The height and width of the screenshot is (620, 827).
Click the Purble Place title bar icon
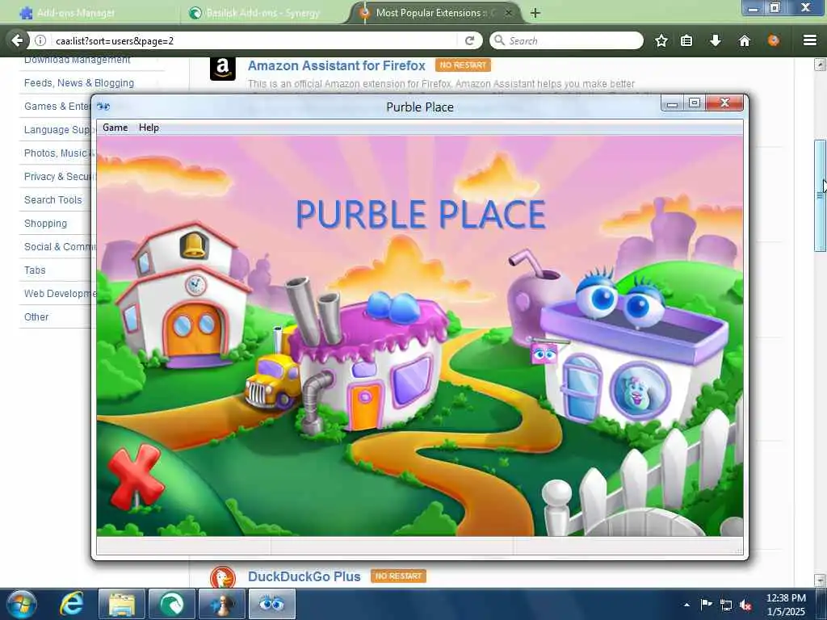[103, 107]
